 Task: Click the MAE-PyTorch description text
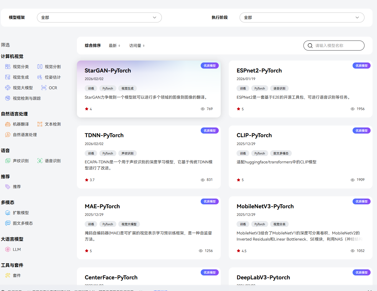pos(148,236)
